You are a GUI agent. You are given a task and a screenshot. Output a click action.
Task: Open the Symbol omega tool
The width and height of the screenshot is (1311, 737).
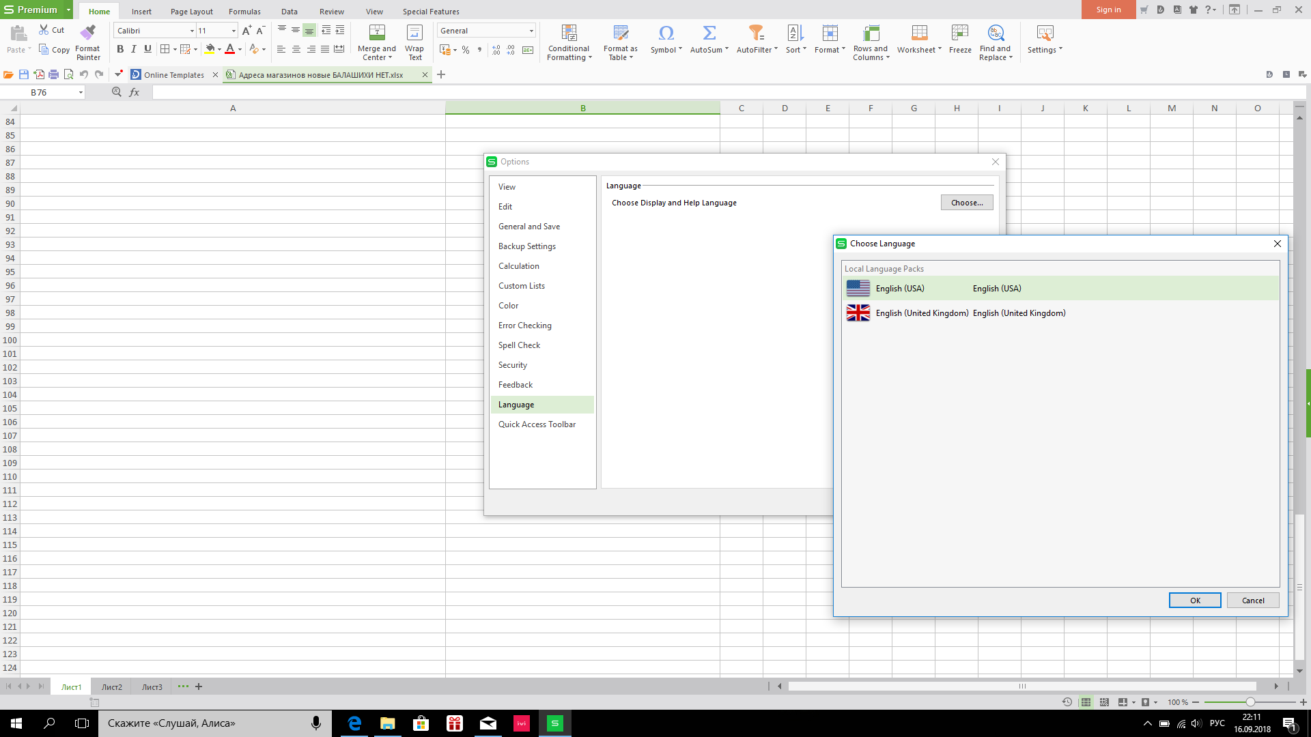click(666, 33)
